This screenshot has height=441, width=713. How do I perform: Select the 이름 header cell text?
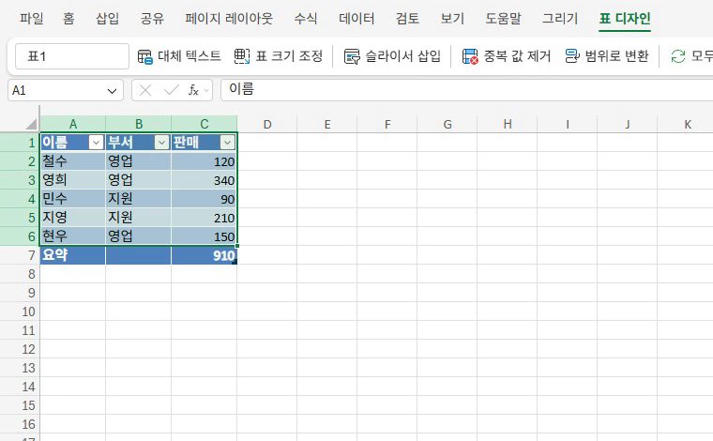54,143
